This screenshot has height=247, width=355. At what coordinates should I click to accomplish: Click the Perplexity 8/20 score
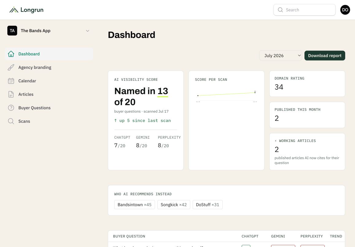pos(163,145)
